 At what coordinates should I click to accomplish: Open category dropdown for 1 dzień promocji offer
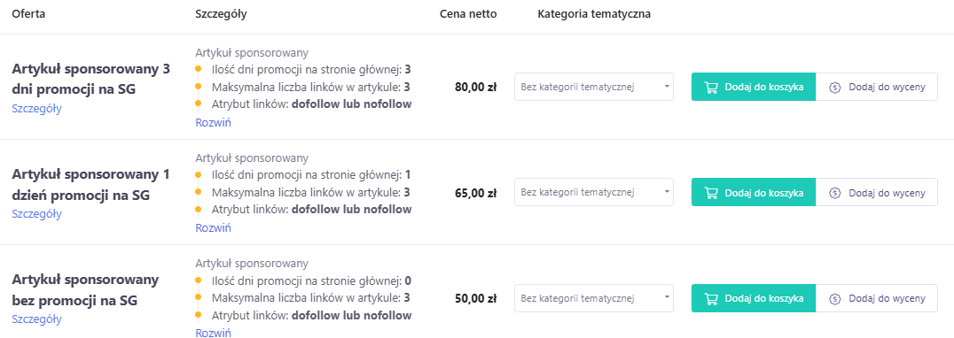click(594, 193)
